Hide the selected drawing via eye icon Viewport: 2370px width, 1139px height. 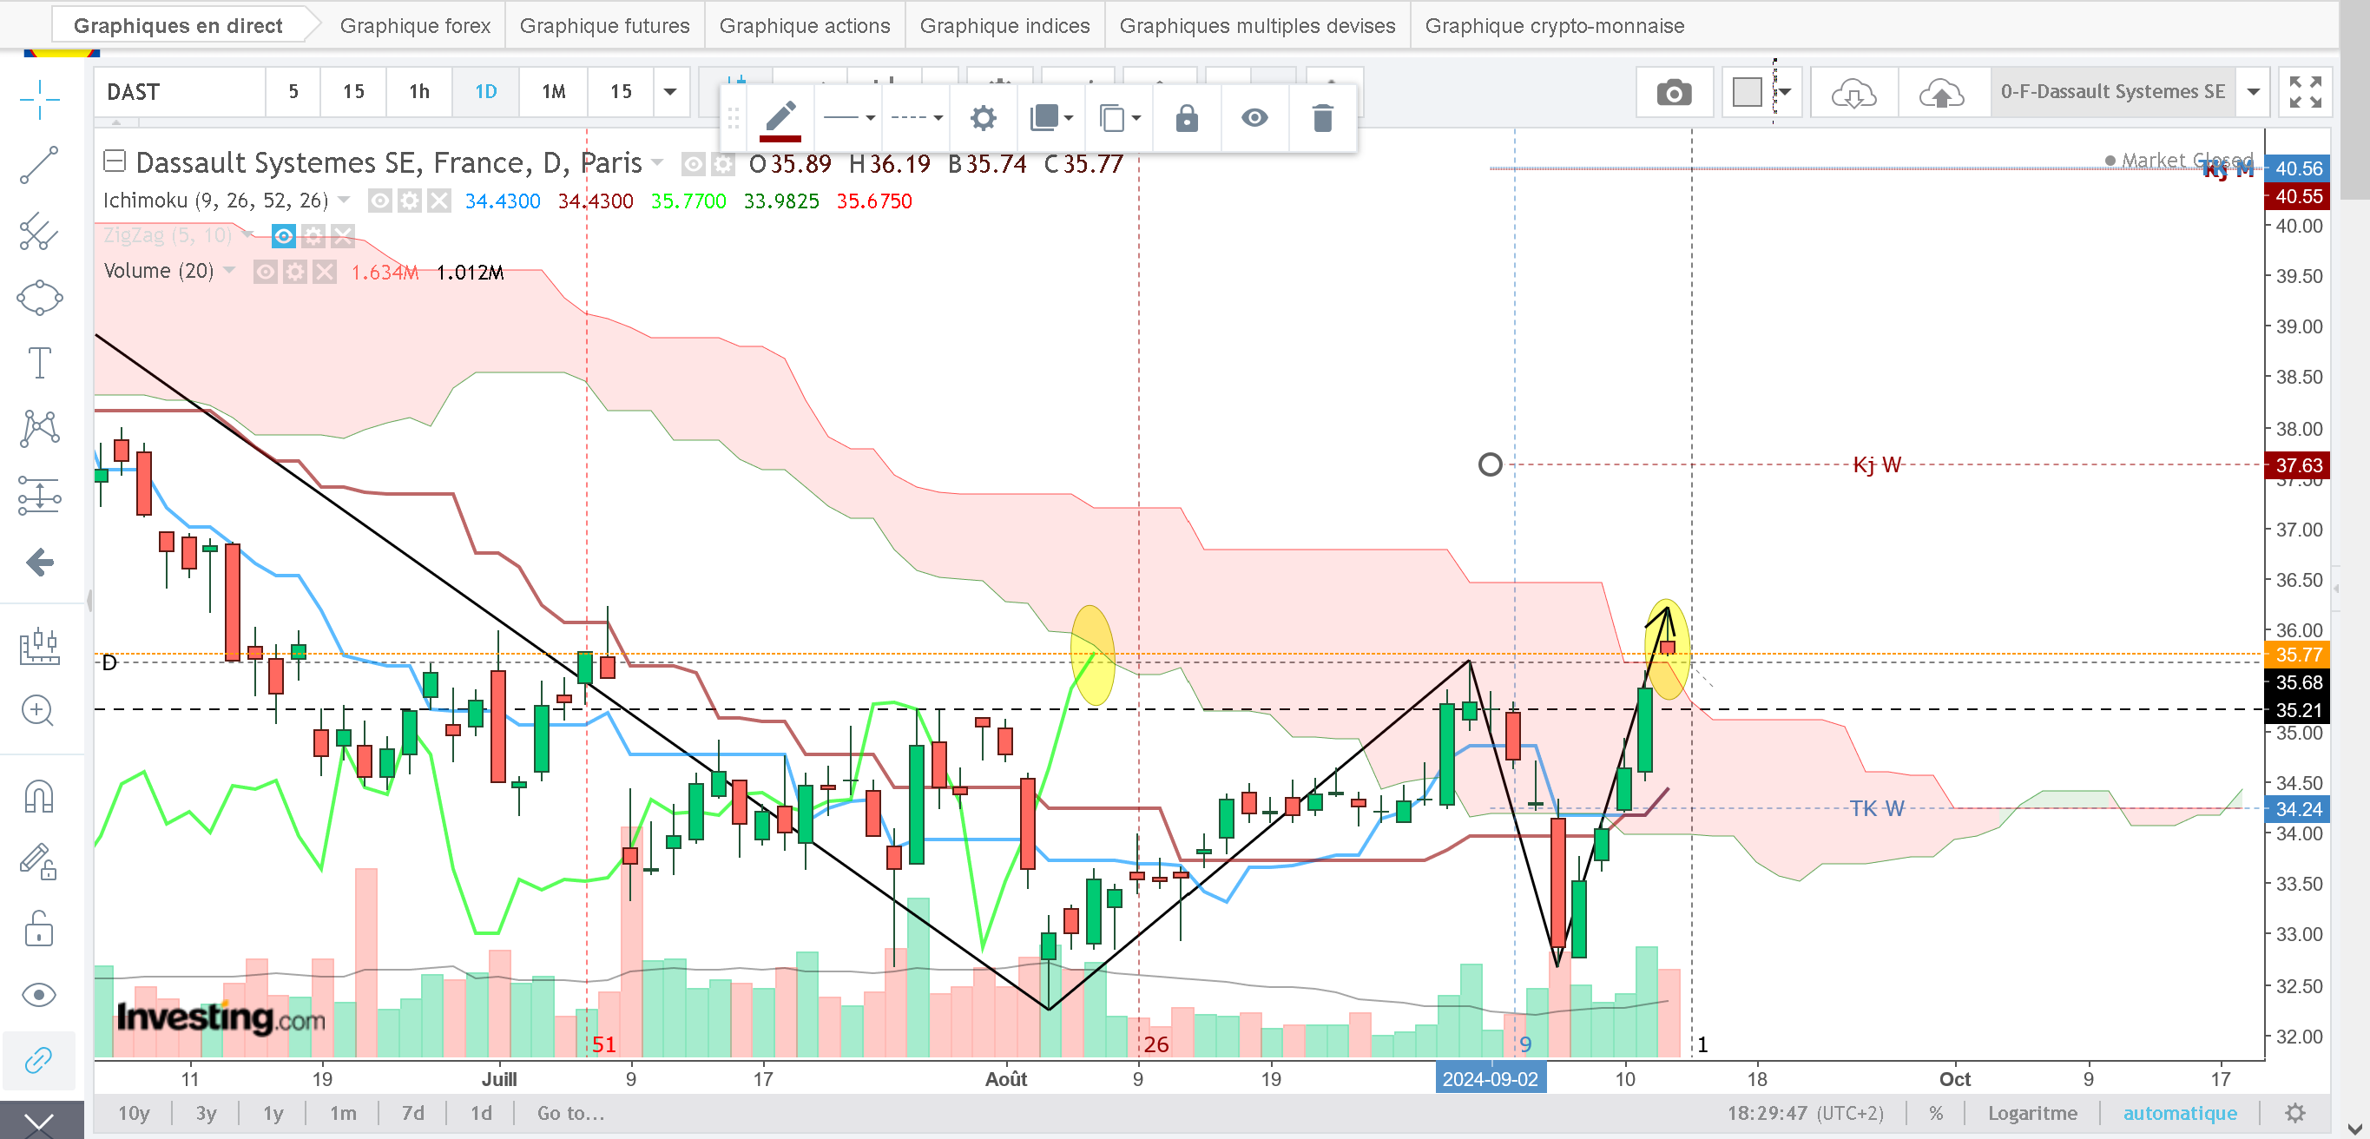coord(1254,118)
